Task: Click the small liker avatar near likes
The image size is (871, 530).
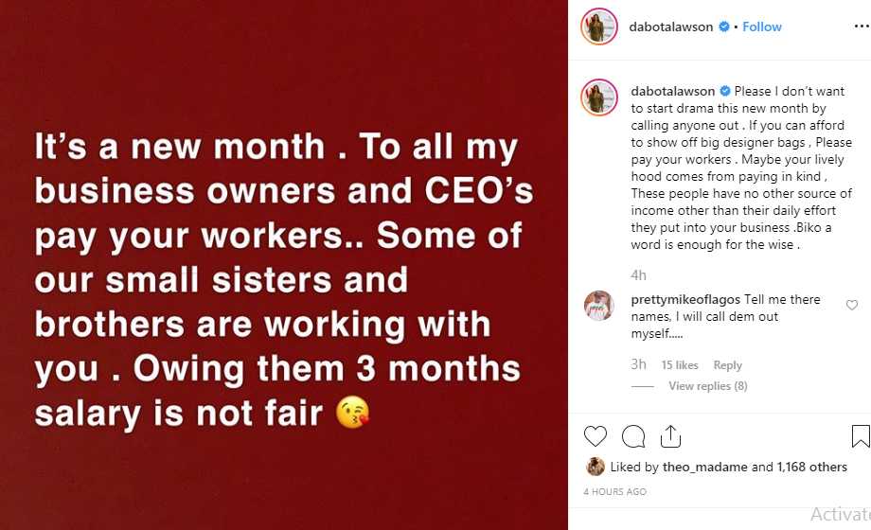Action: point(595,467)
